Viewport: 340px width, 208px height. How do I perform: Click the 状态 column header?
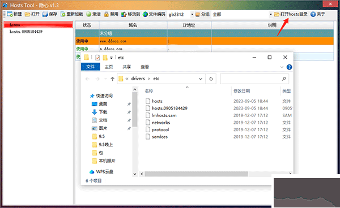87,25
